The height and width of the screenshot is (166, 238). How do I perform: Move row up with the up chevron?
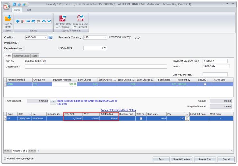point(44,21)
